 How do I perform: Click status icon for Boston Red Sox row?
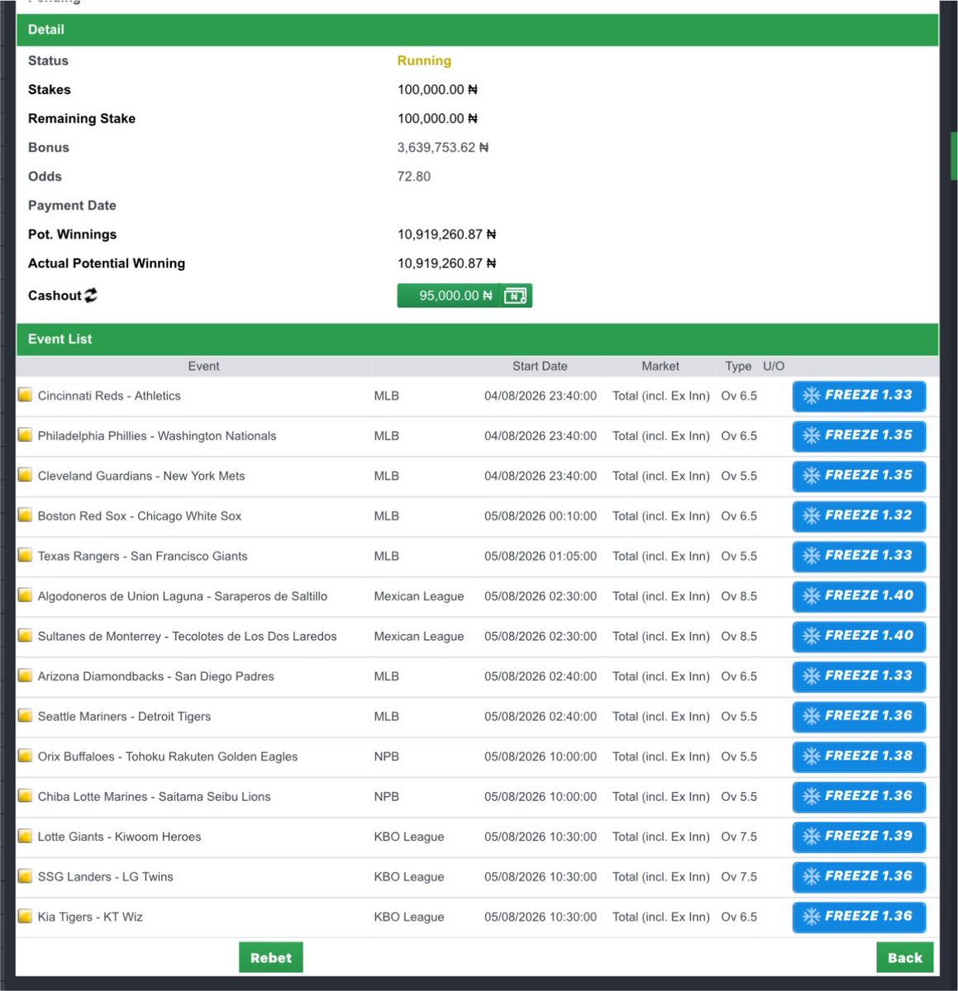[x=26, y=515]
